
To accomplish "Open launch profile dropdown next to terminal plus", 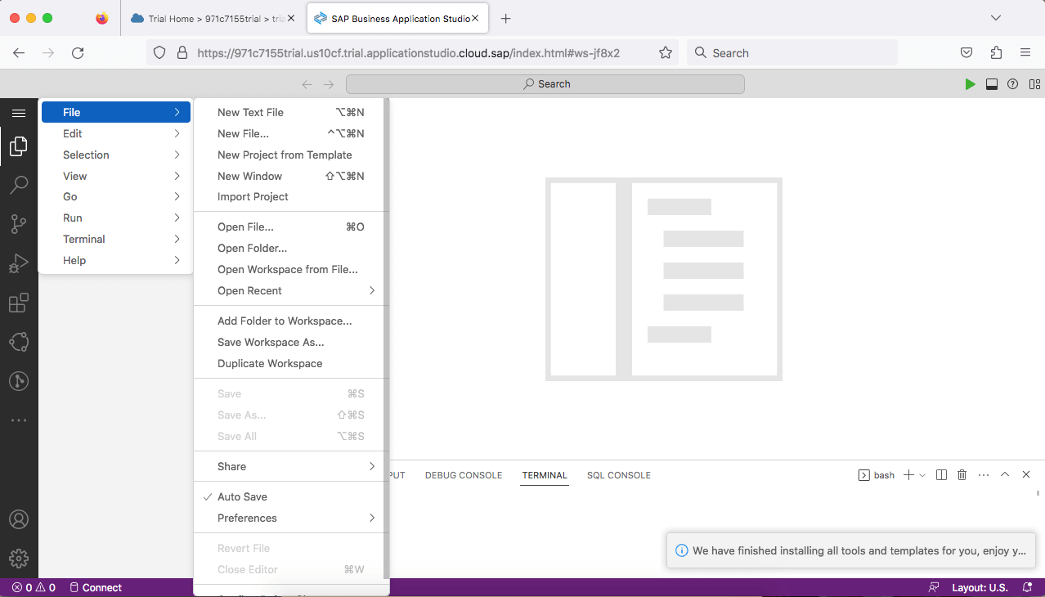I will 922,475.
